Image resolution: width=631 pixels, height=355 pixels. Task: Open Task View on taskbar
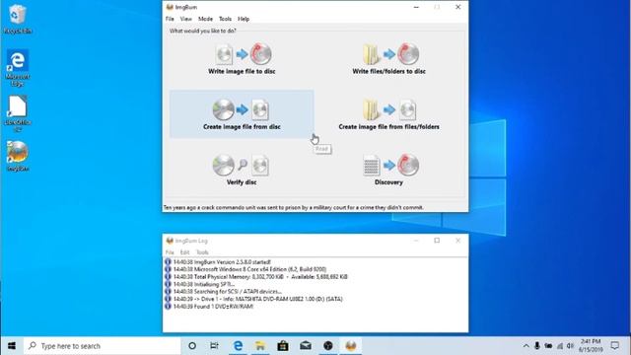pyautogui.click(x=215, y=346)
